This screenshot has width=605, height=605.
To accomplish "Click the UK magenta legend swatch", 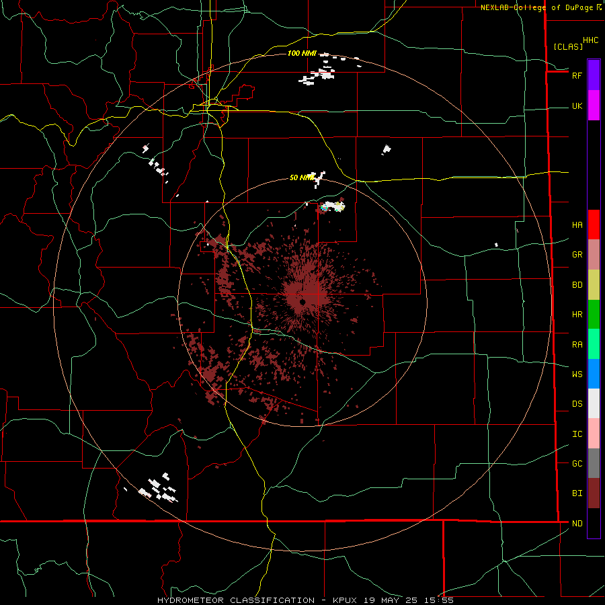I will coord(594,106).
